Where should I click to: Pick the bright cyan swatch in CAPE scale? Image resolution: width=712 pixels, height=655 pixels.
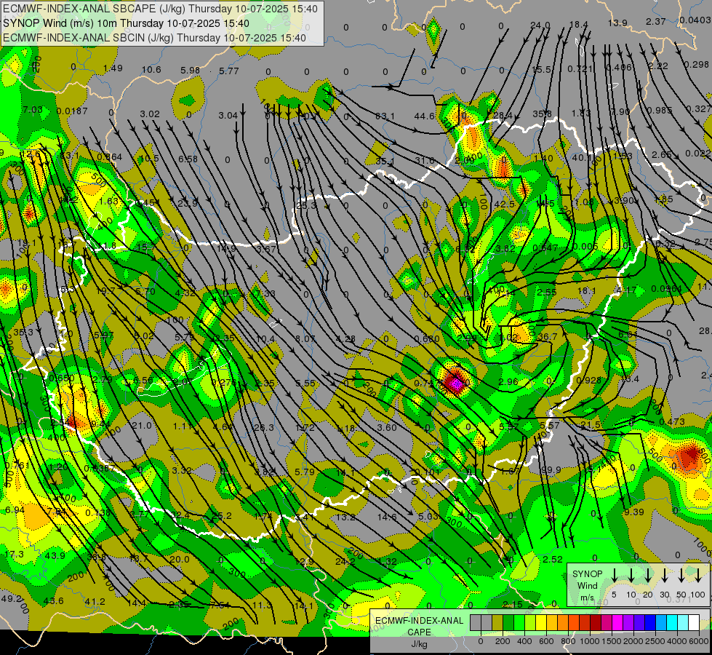pos(672,623)
